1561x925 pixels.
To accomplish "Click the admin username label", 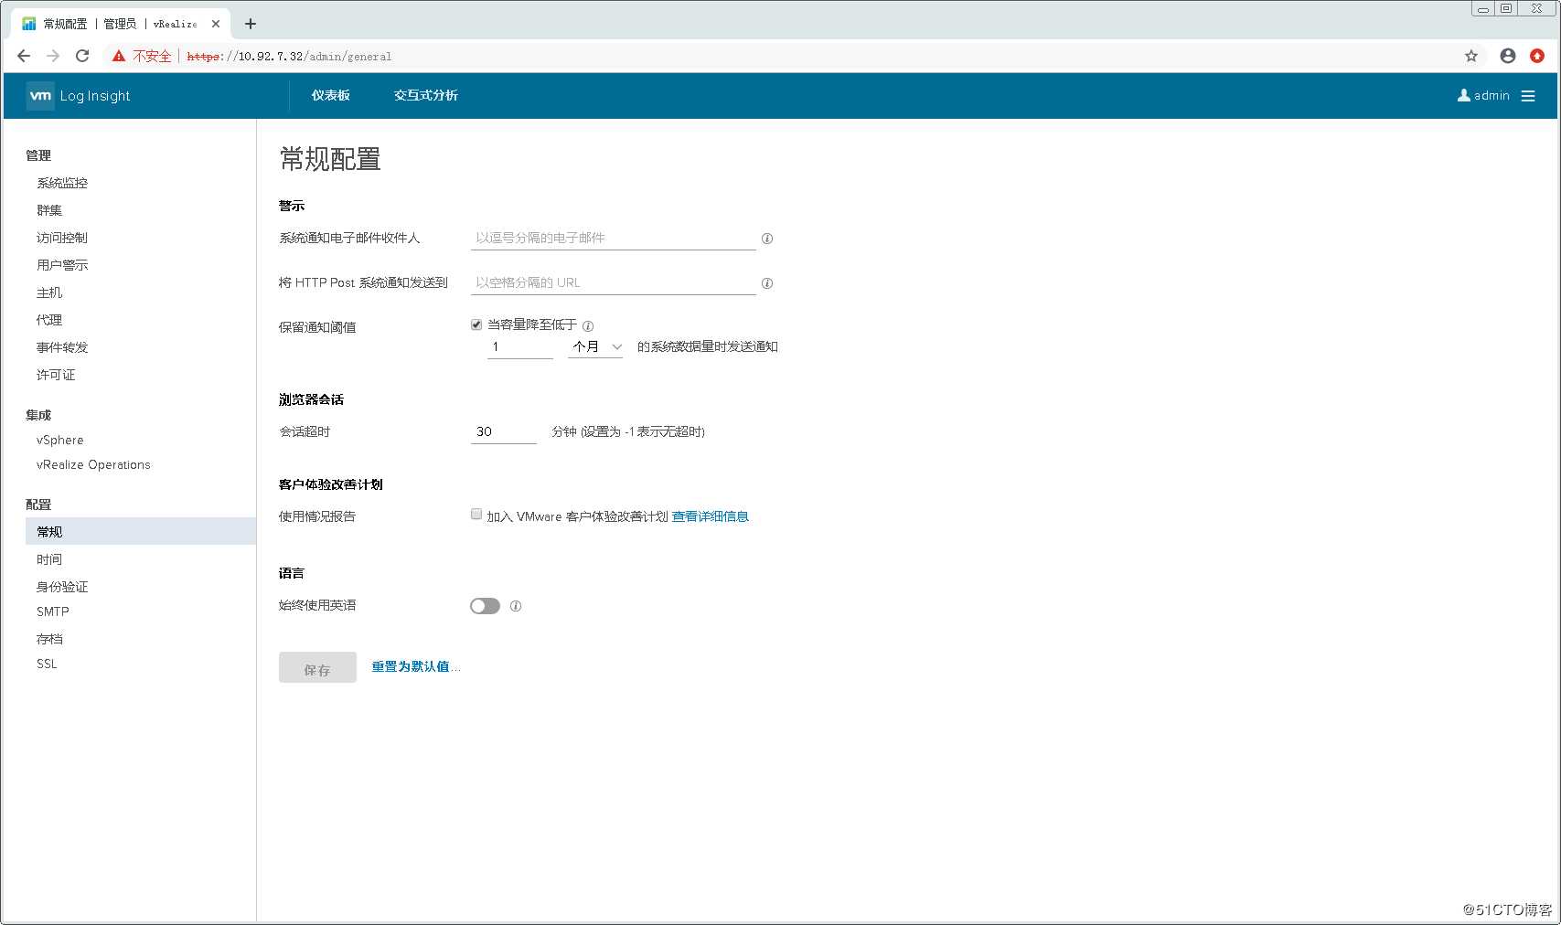I will pos(1492,95).
